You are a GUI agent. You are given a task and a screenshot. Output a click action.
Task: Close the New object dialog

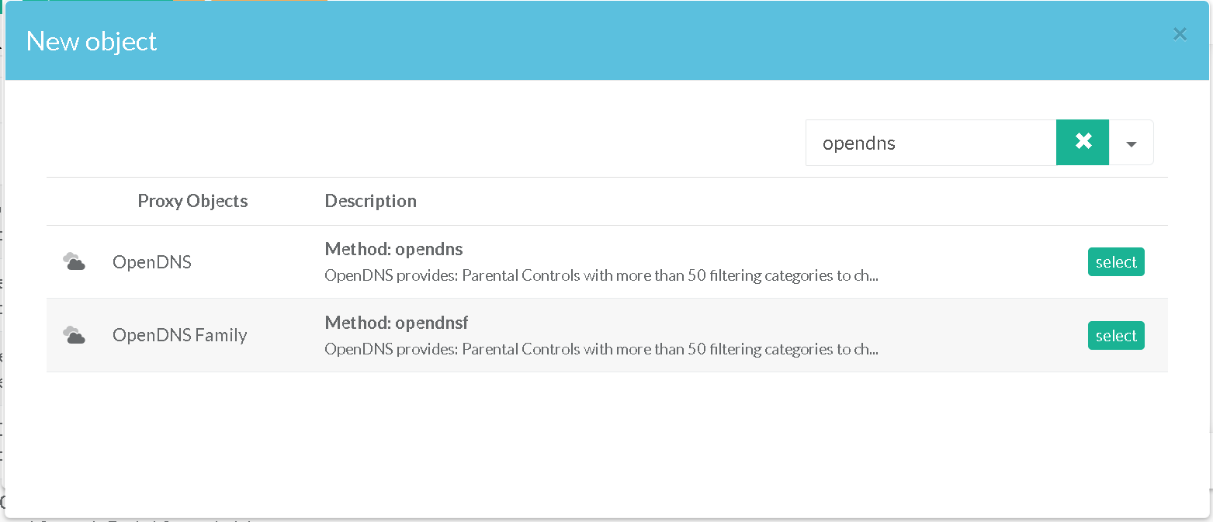(1180, 34)
